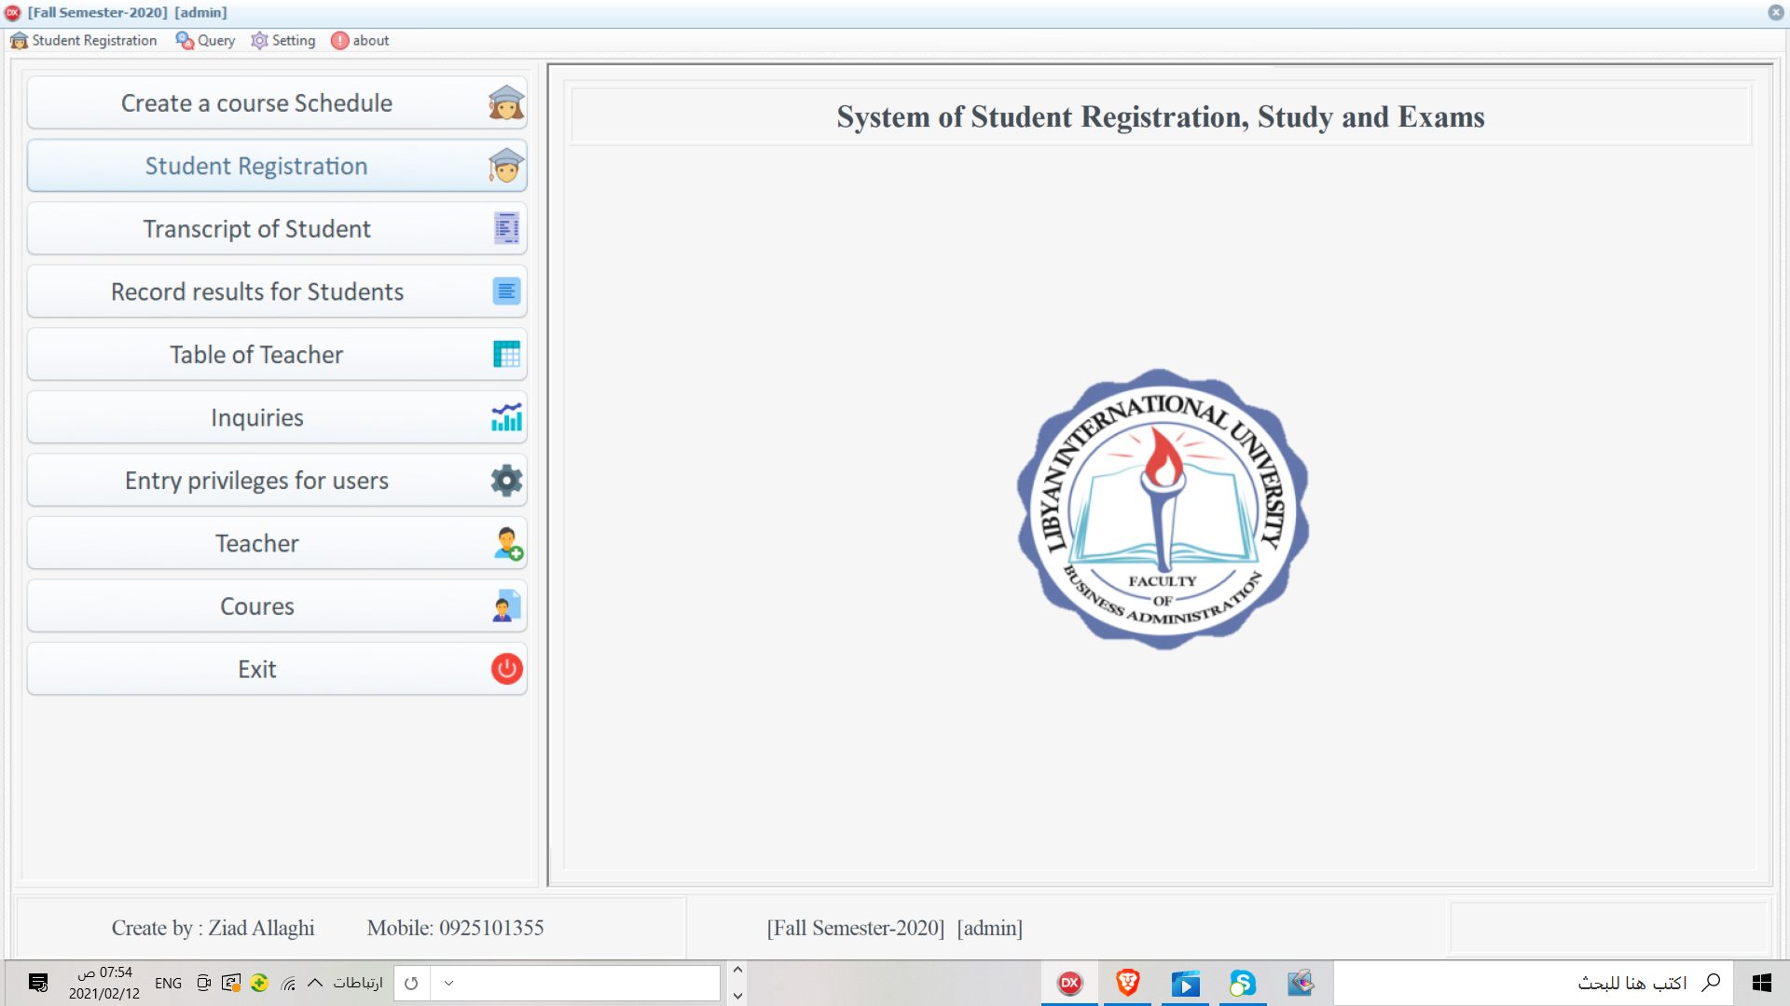Image resolution: width=1790 pixels, height=1006 pixels.
Task: Open the Query menu
Action: coord(205,40)
